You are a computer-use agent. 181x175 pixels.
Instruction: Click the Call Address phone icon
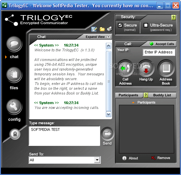click(x=125, y=68)
